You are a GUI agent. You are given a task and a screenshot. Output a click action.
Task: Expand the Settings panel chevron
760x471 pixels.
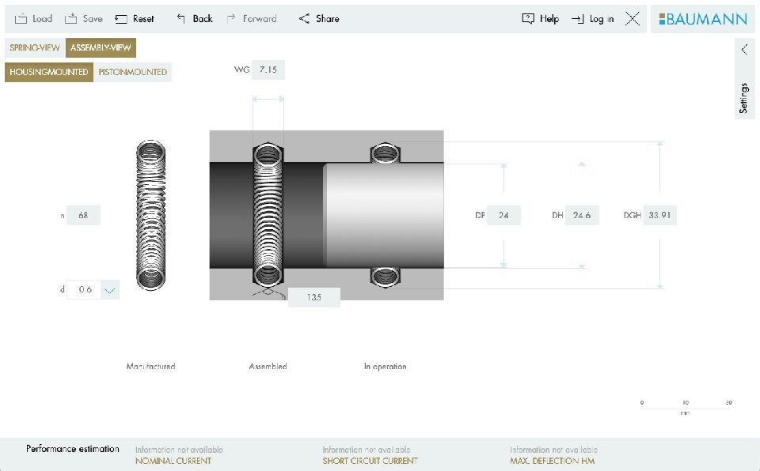tap(744, 49)
